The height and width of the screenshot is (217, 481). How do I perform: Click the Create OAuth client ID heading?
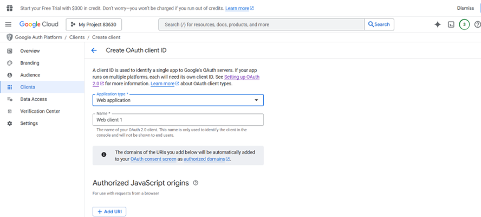click(x=136, y=50)
